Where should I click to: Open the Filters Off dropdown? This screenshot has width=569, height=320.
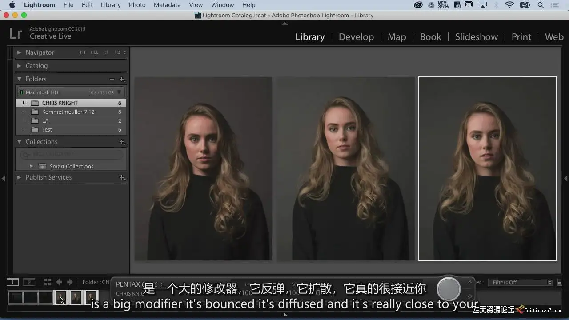[x=520, y=282]
